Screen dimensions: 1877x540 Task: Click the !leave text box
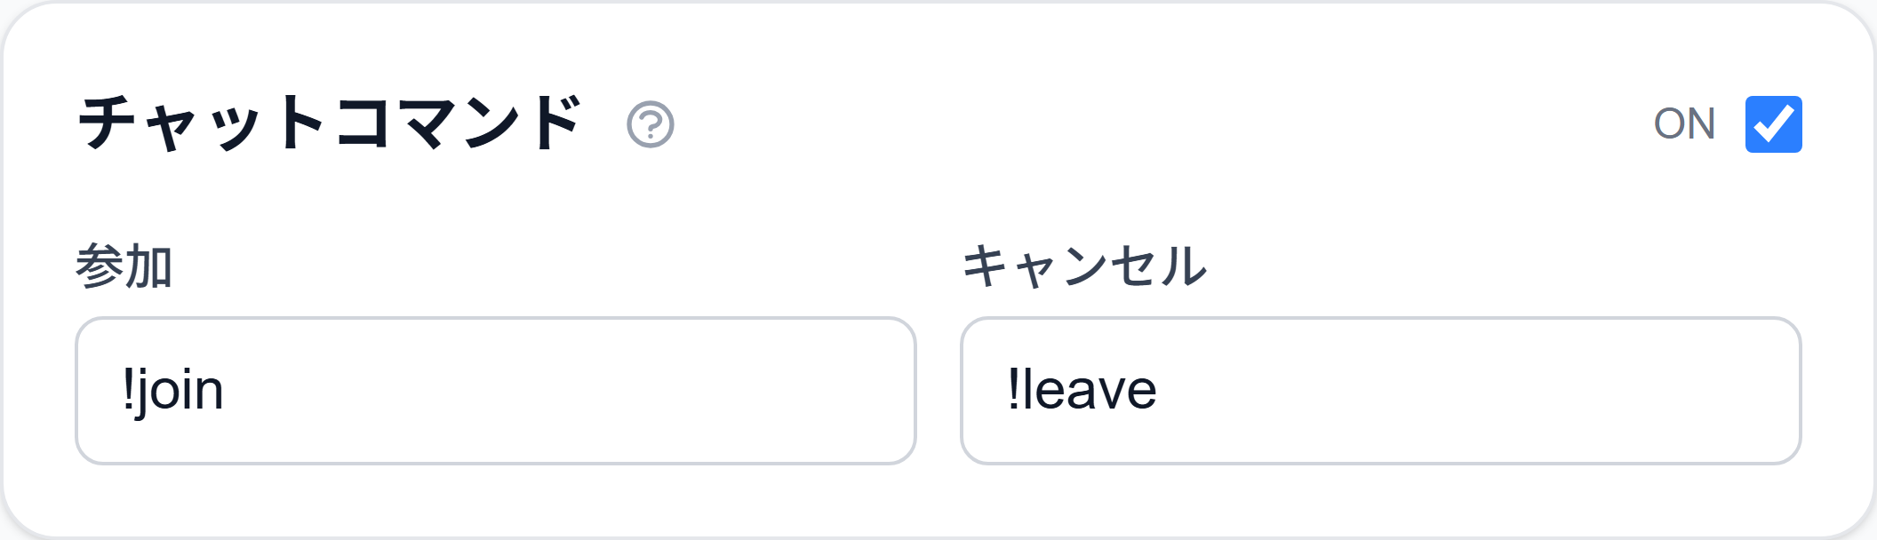click(1381, 391)
